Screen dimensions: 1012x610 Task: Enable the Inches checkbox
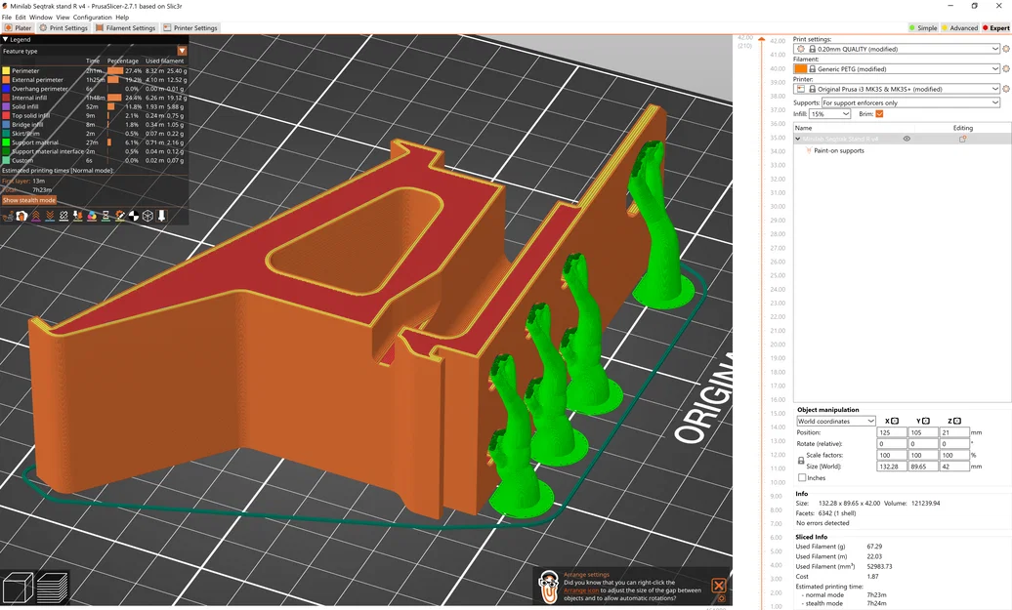(802, 478)
